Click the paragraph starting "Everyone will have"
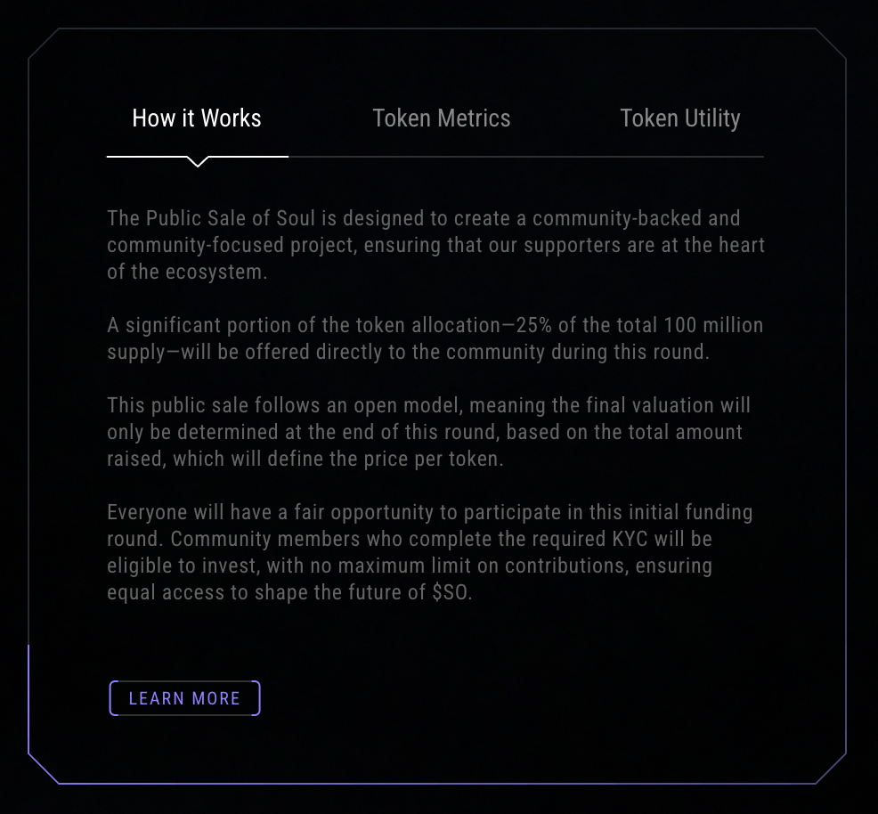 (429, 552)
